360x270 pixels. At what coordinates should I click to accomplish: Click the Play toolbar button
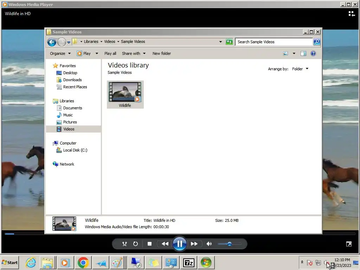point(84,53)
